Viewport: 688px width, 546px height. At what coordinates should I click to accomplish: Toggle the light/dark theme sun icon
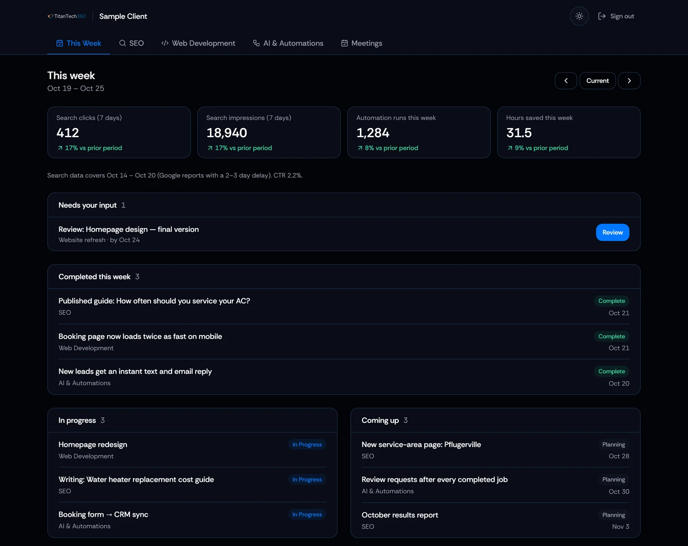[x=579, y=16]
